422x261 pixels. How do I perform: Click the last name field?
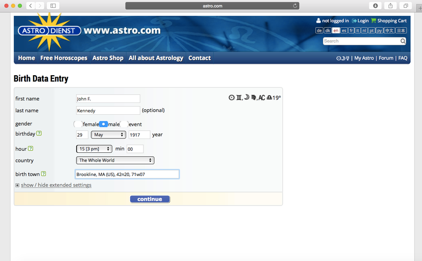[108, 111]
